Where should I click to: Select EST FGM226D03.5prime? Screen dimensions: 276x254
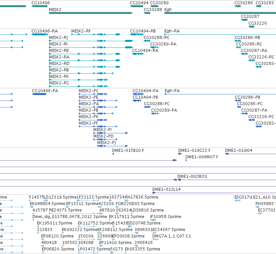(135, 204)
